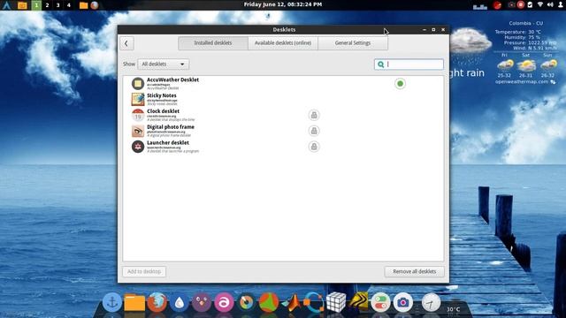Click the orange show-desktop panel icon
This screenshot has width=566, height=318.
(22, 5)
